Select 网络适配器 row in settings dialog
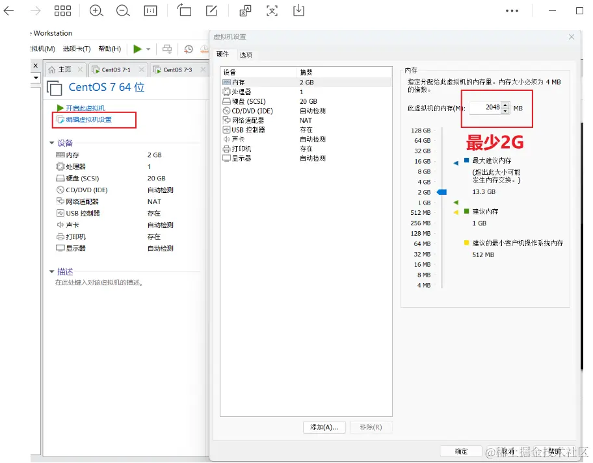593x463 pixels. 306,120
